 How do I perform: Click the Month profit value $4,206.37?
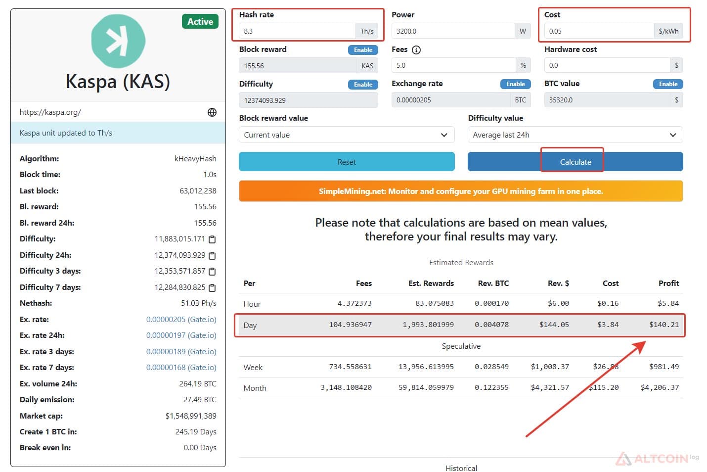pos(660,388)
